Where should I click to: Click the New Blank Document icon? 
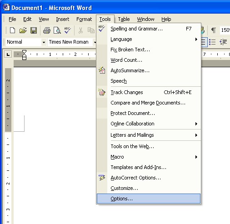12,30
